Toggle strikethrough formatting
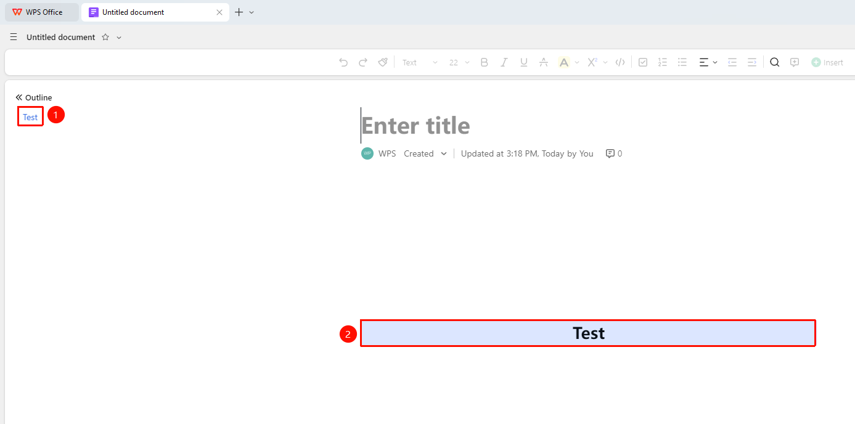Screen dimensions: 855x424 pyautogui.click(x=544, y=62)
